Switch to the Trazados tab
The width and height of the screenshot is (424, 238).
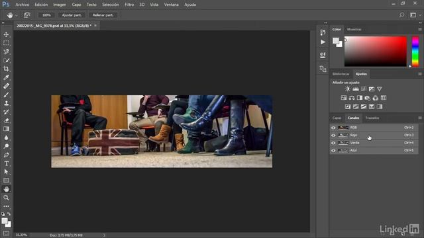(372, 118)
